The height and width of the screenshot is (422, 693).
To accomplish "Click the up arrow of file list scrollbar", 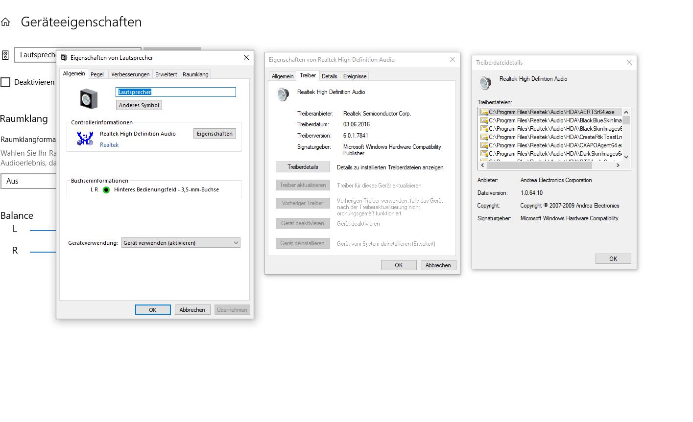I will [626, 112].
